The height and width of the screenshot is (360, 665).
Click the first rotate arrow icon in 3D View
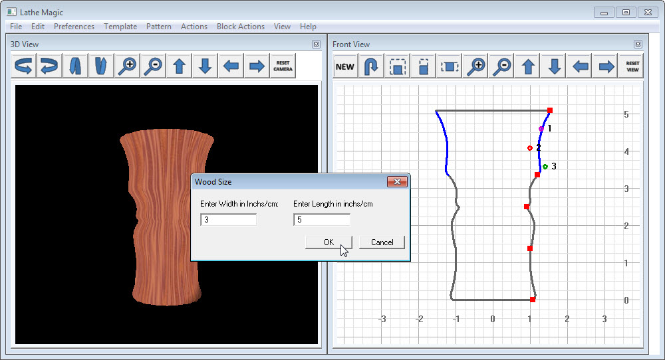pos(24,66)
